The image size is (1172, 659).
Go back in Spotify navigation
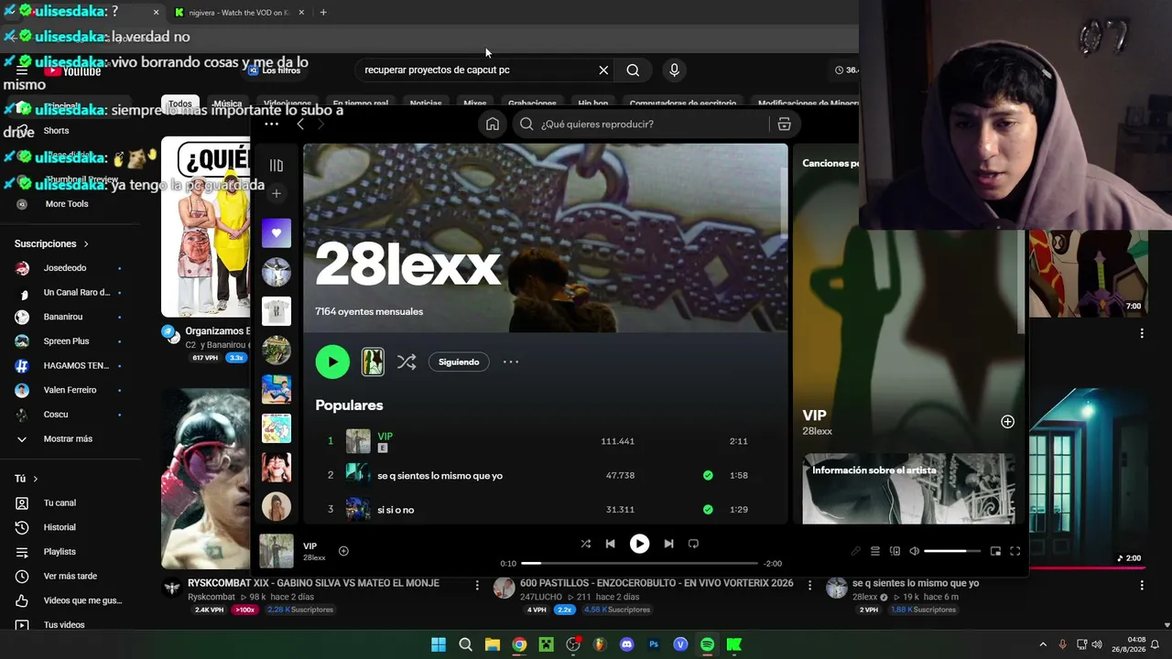[300, 124]
